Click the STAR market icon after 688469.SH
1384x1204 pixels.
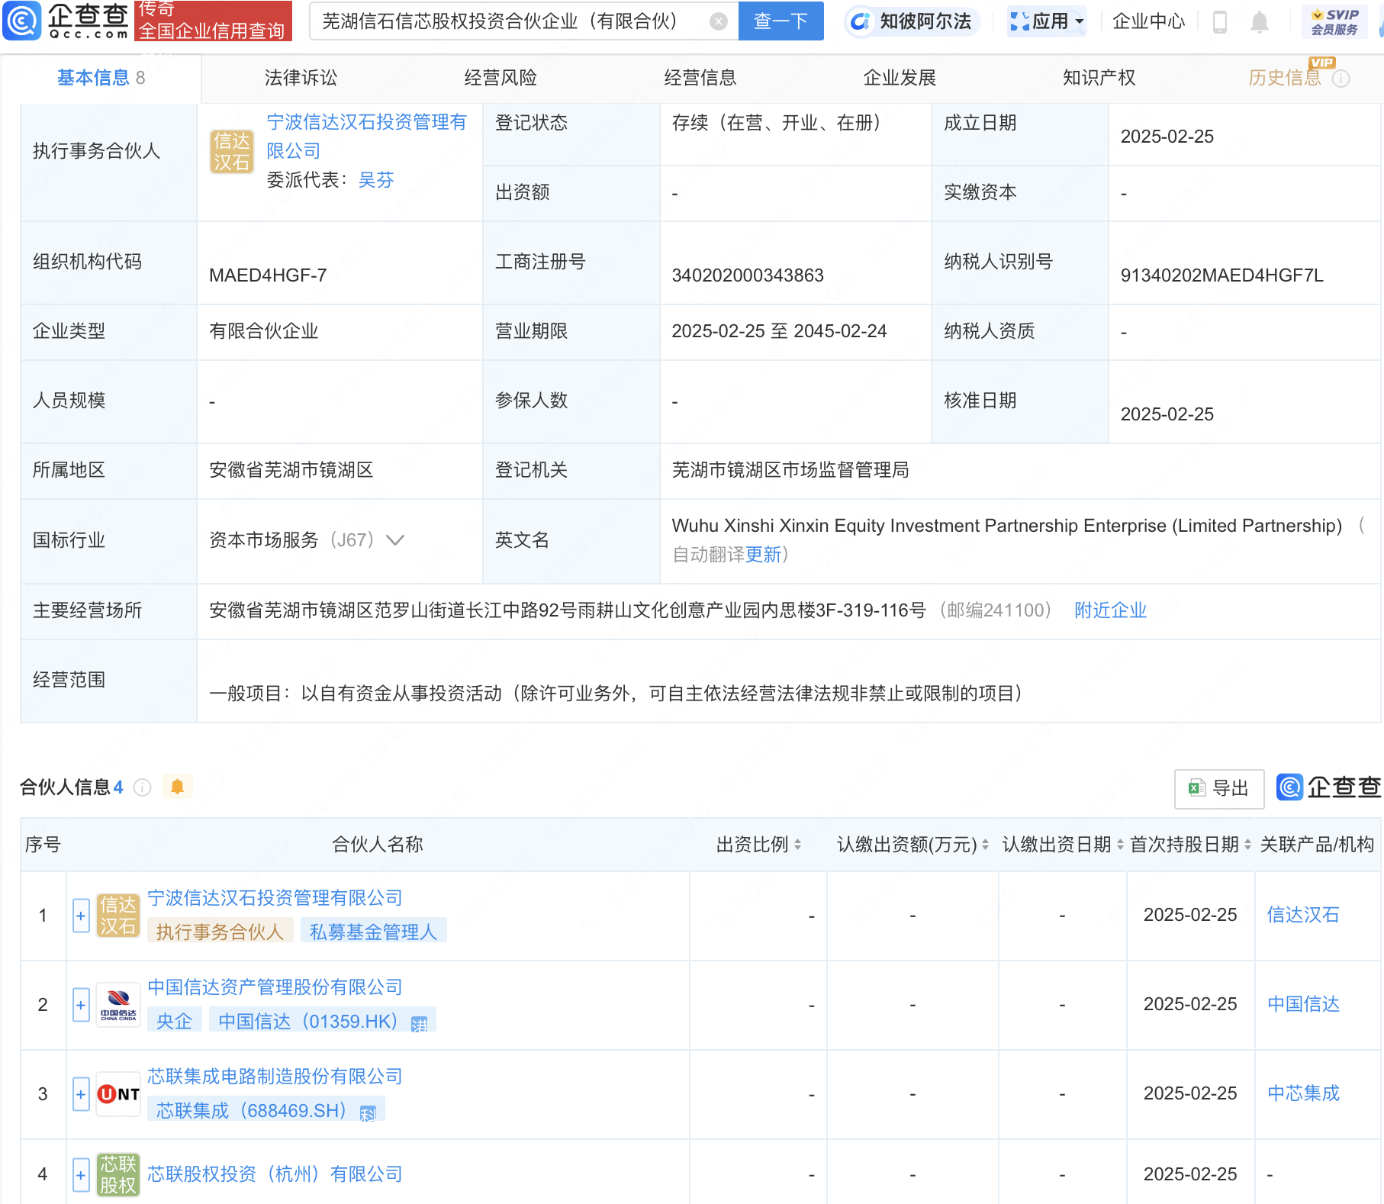pos(368,1113)
